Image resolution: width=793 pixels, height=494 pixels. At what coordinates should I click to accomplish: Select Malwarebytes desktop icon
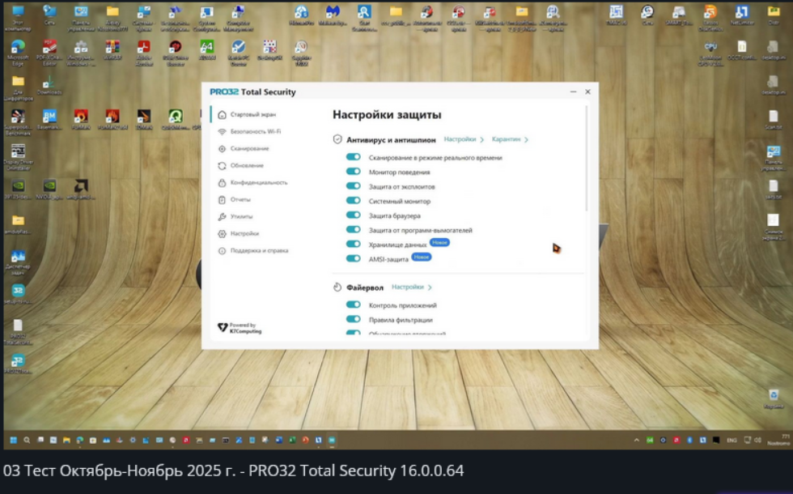tap(333, 15)
